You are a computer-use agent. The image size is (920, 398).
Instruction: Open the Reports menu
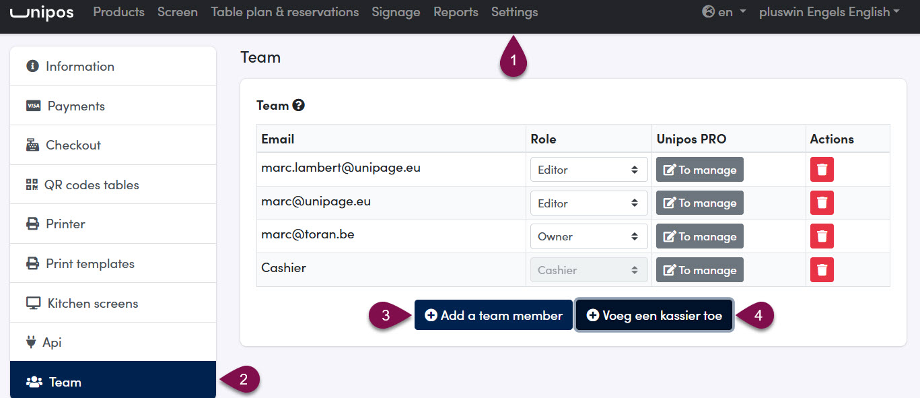pyautogui.click(x=456, y=12)
